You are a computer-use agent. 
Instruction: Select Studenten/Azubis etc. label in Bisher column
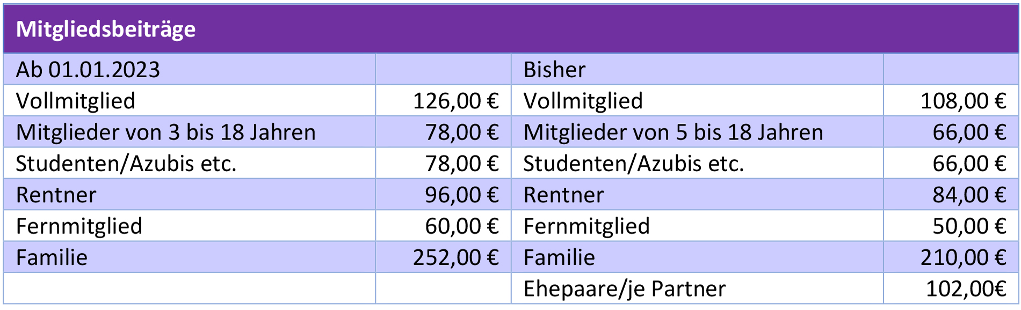tap(633, 164)
